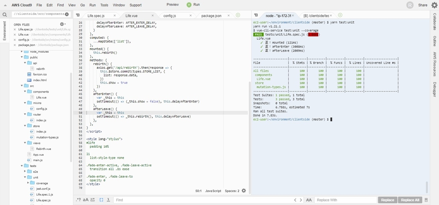The width and height of the screenshot is (439, 205).
Task: Expand the e2e folder
Action: point(25,171)
